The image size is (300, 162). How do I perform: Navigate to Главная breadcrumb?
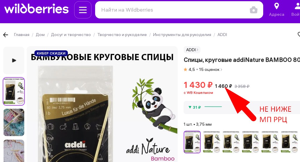point(22,35)
